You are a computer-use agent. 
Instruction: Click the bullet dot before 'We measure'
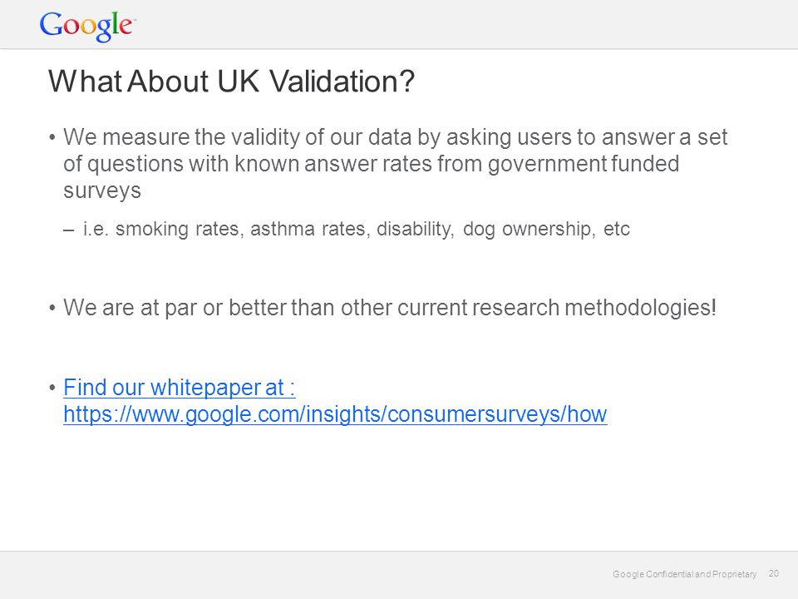(x=52, y=137)
